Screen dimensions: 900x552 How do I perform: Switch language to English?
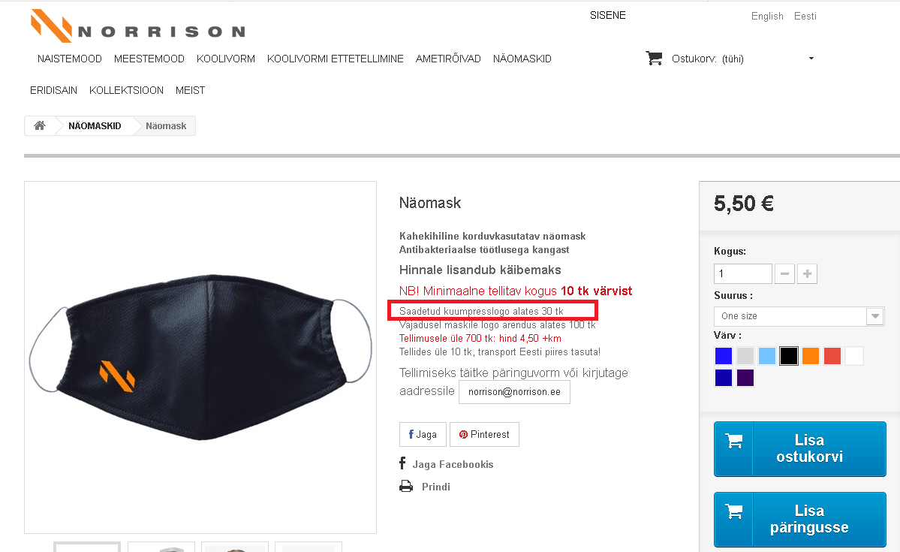tap(767, 16)
